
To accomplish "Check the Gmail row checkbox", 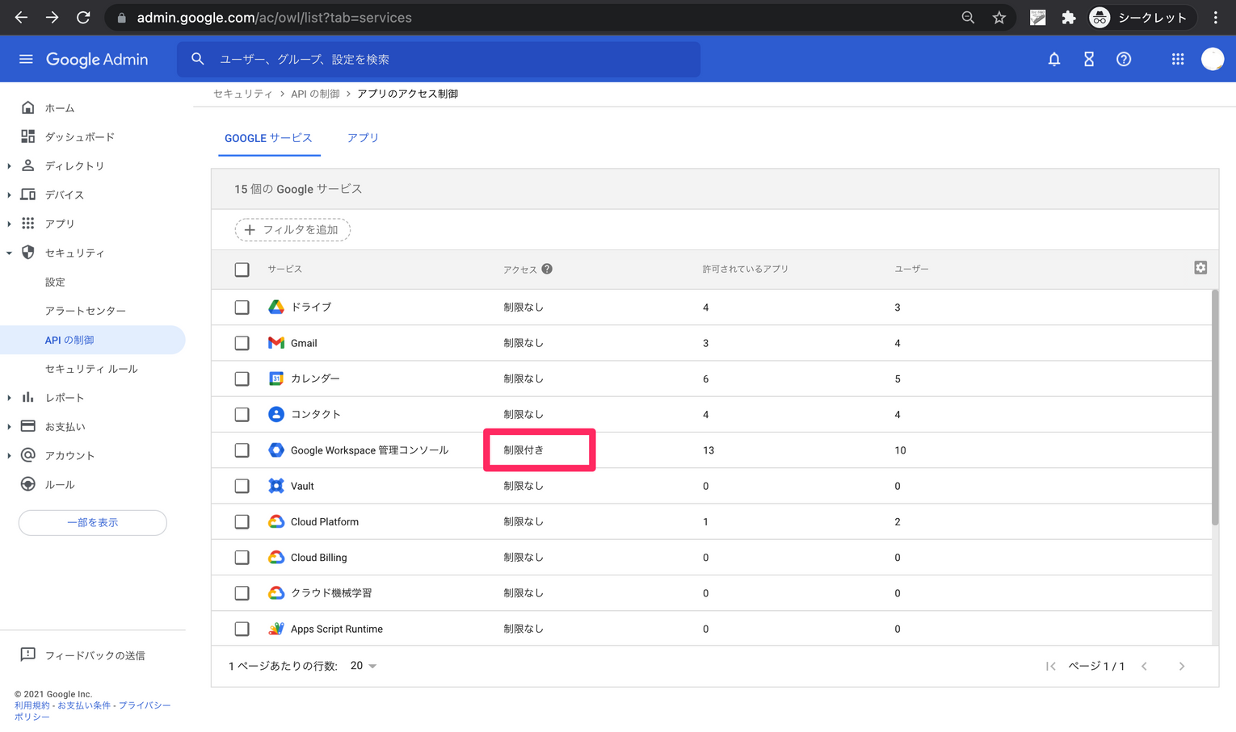I will (x=242, y=343).
